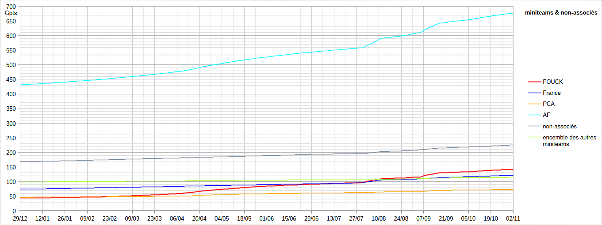
Task: Click the Gpts unit label on y-axis
Action: [x=11, y=13]
